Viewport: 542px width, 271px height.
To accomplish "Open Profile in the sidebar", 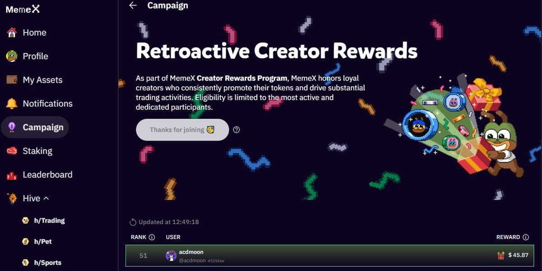I will pyautogui.click(x=36, y=56).
